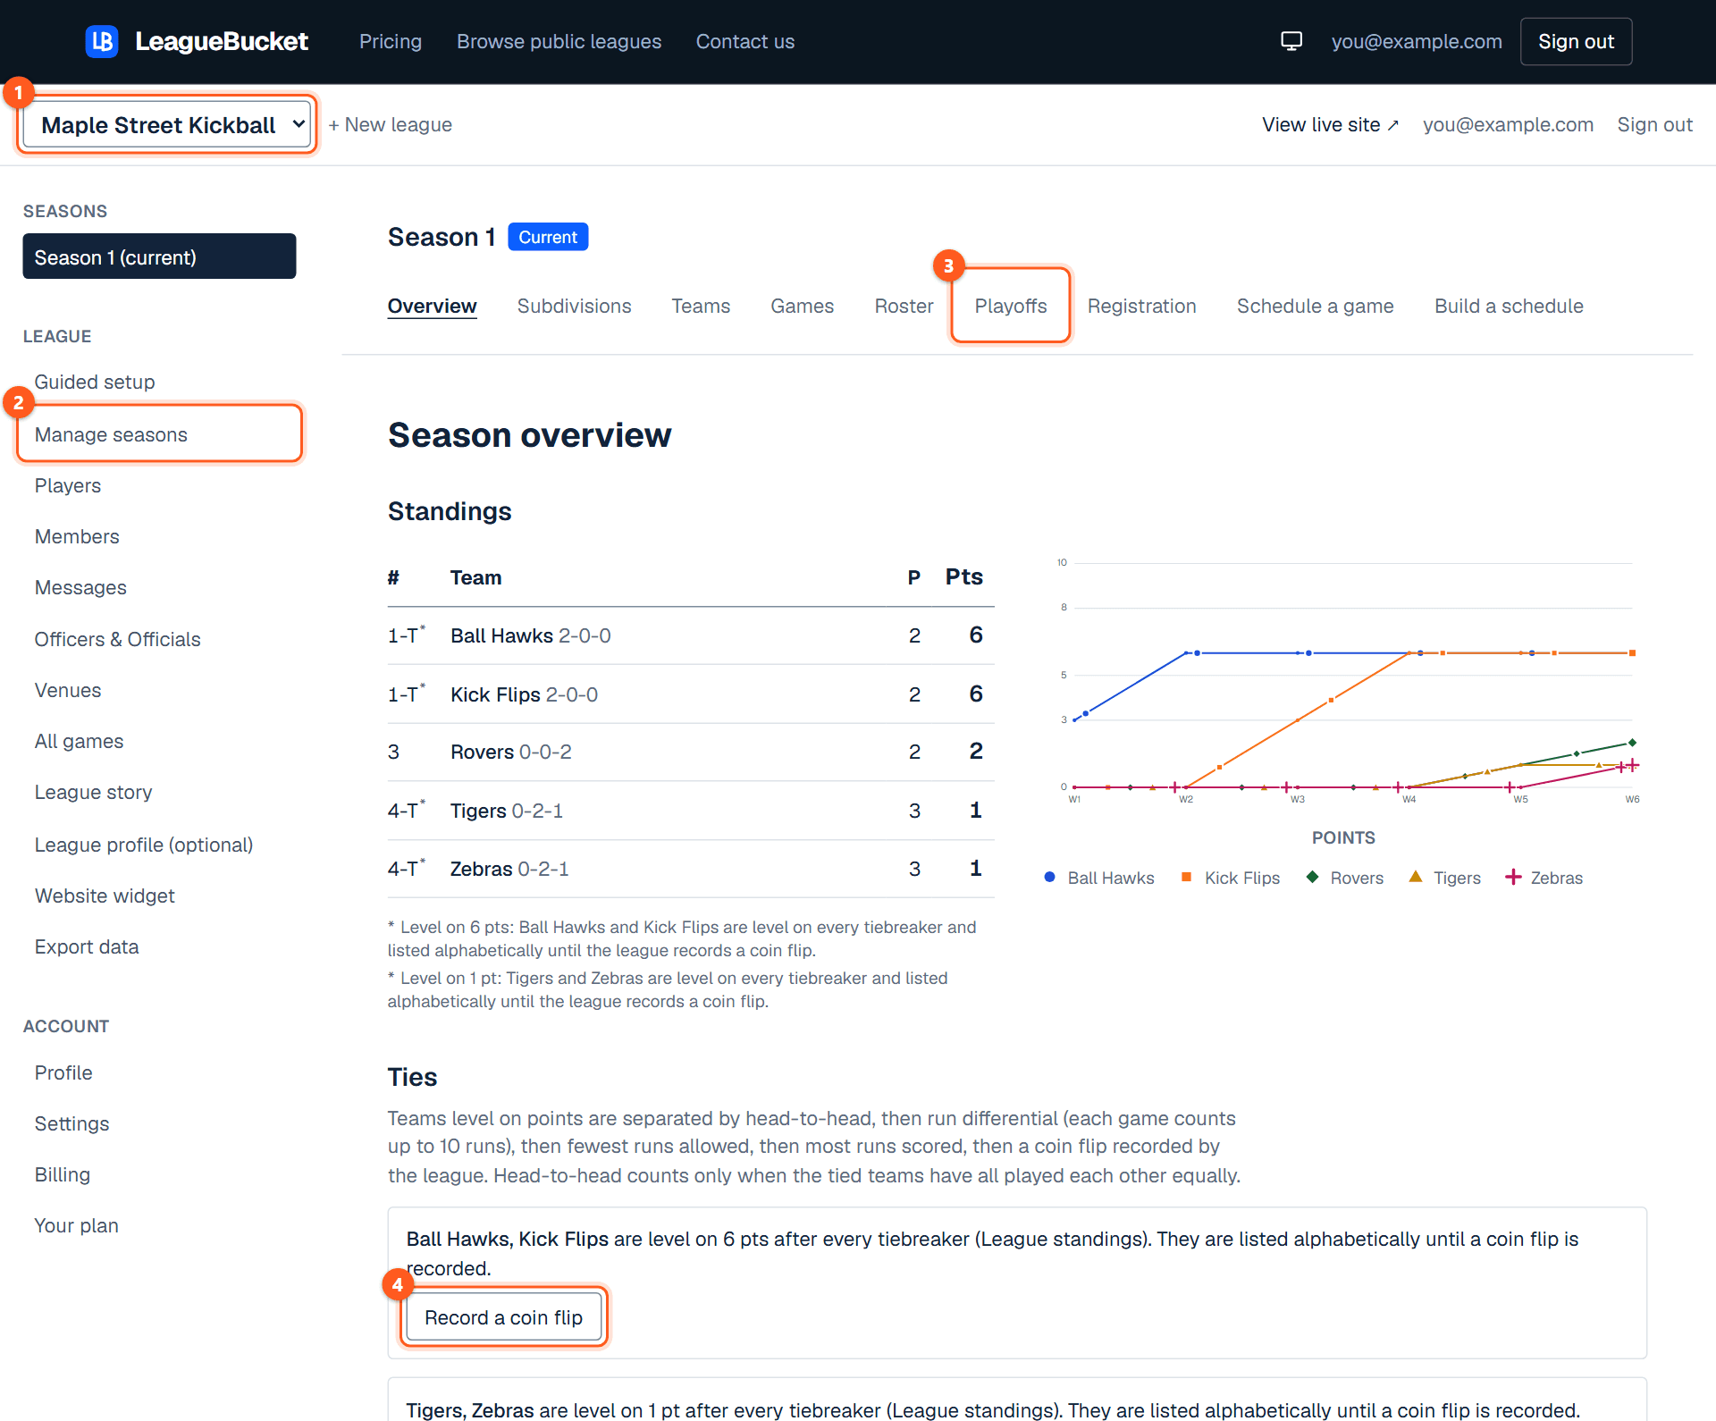Click the Sign out button in dark header
The height and width of the screenshot is (1421, 1716).
tap(1577, 41)
